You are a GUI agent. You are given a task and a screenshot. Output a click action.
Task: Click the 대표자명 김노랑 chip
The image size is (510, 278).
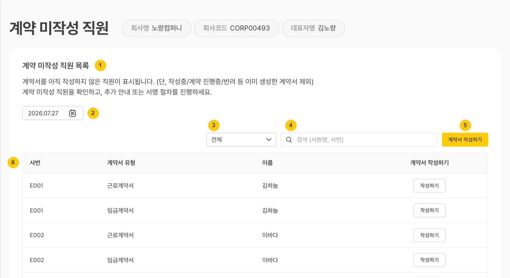313,28
